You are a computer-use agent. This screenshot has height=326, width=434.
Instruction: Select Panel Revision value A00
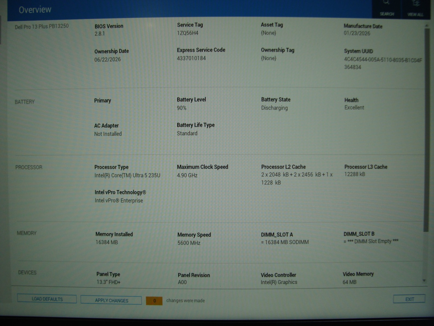coord(182,282)
